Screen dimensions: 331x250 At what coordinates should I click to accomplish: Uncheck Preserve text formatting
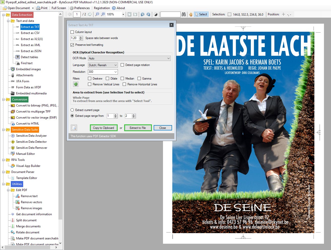click(72, 45)
